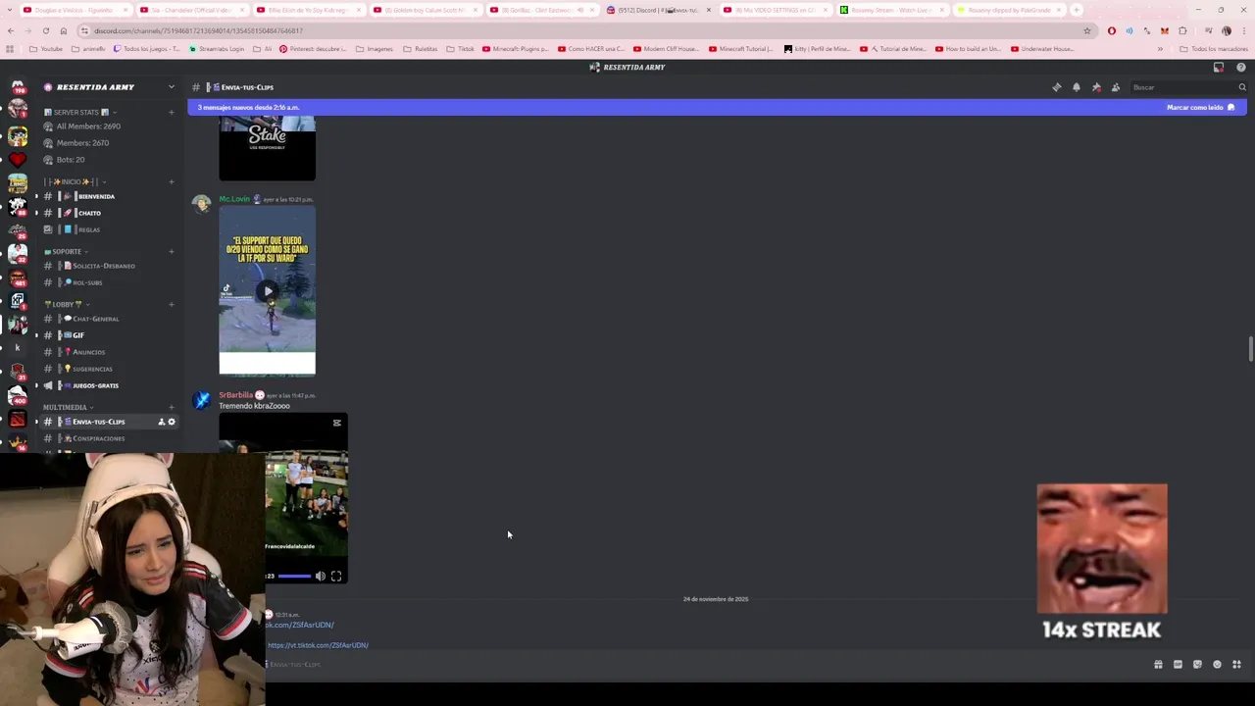Click the chat vertical scrollbar thumb
The image size is (1255, 706).
(x=1250, y=349)
